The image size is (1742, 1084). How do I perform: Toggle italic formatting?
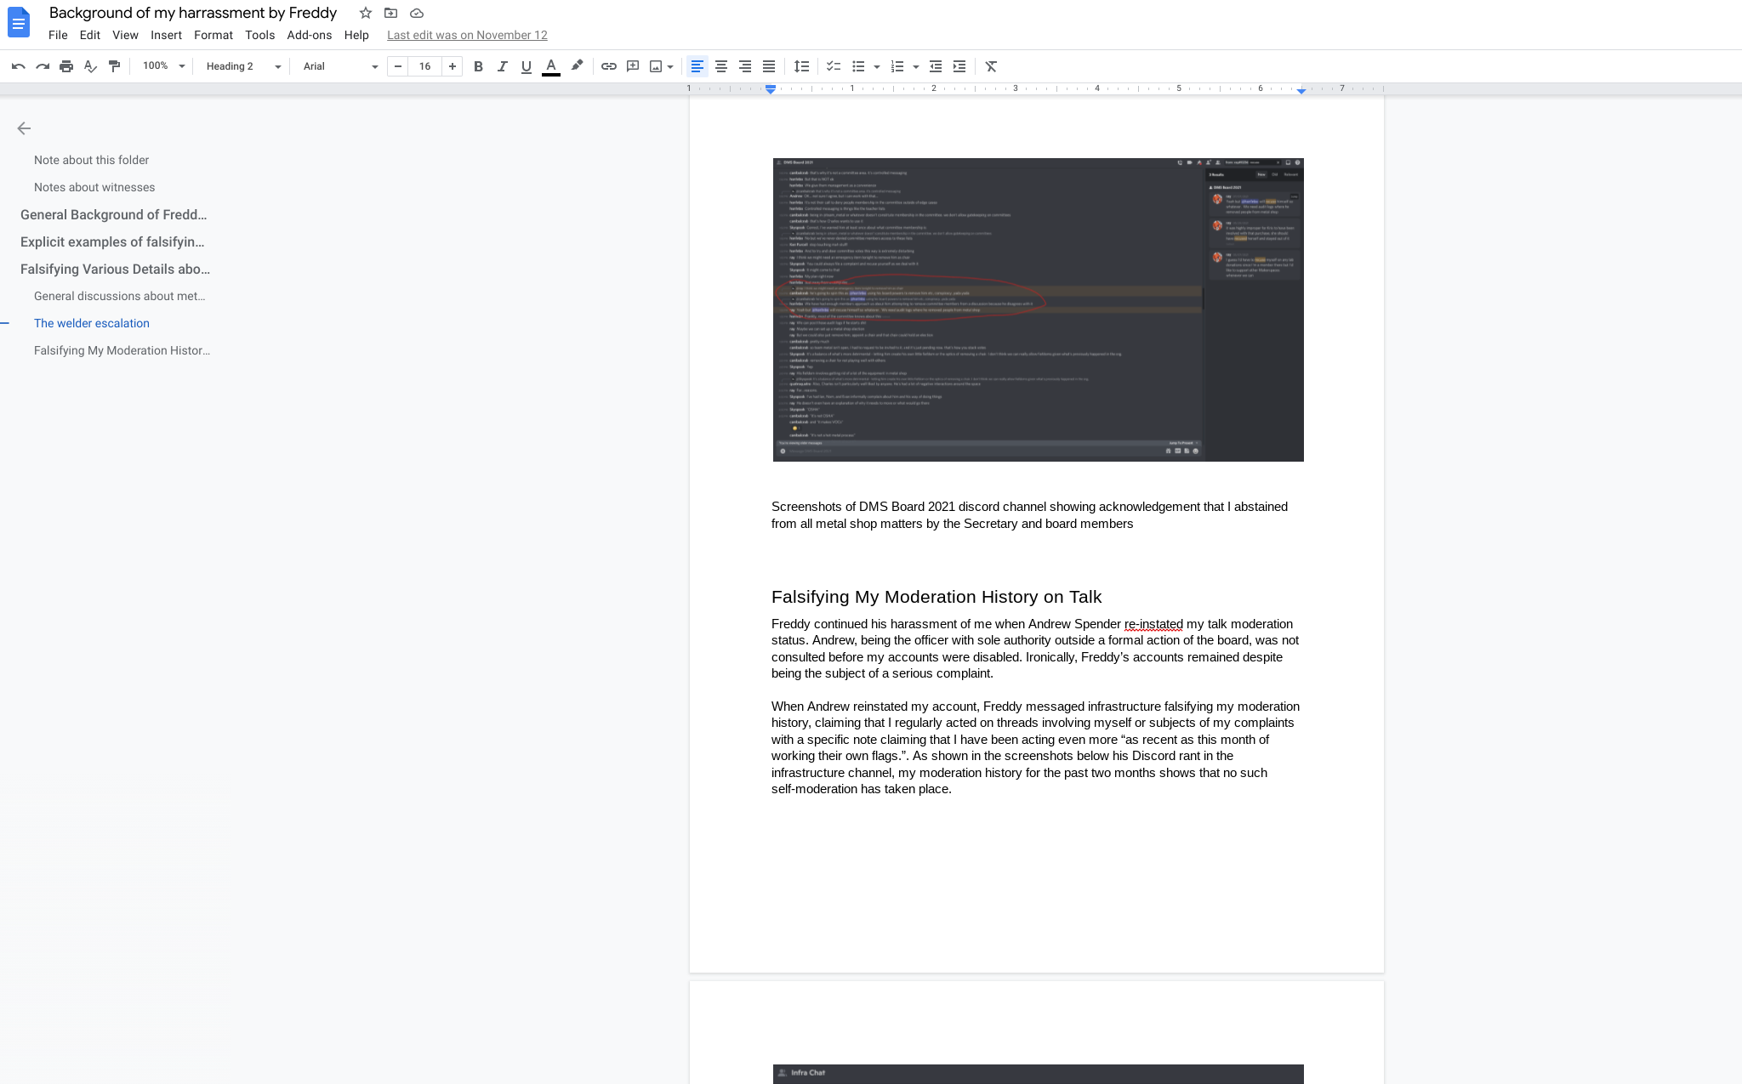tap(502, 66)
